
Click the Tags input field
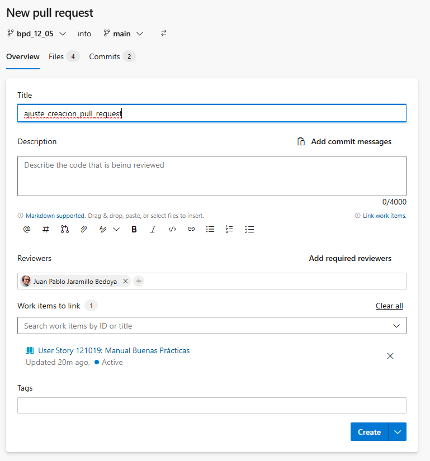click(211, 406)
